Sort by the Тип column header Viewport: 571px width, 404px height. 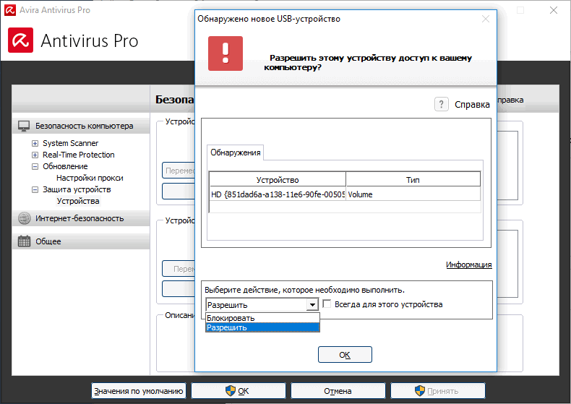pos(413,180)
